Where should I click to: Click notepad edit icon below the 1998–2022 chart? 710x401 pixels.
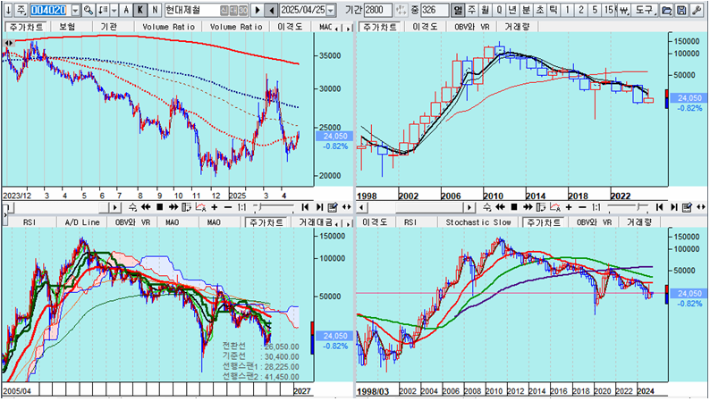pos(688,207)
